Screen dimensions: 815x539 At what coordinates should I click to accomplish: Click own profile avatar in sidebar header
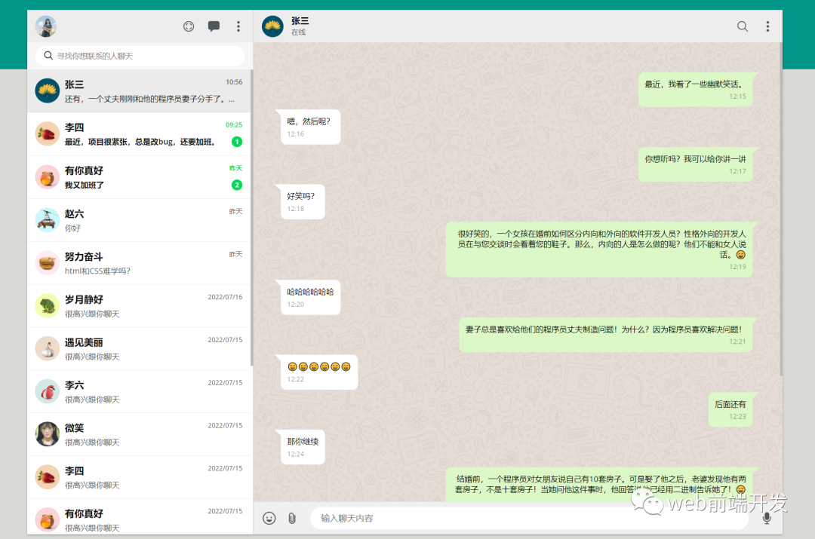pos(46,26)
